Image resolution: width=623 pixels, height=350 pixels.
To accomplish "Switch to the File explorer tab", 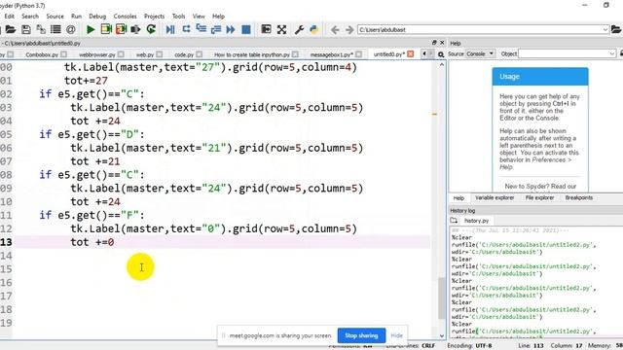I will 539,197.
